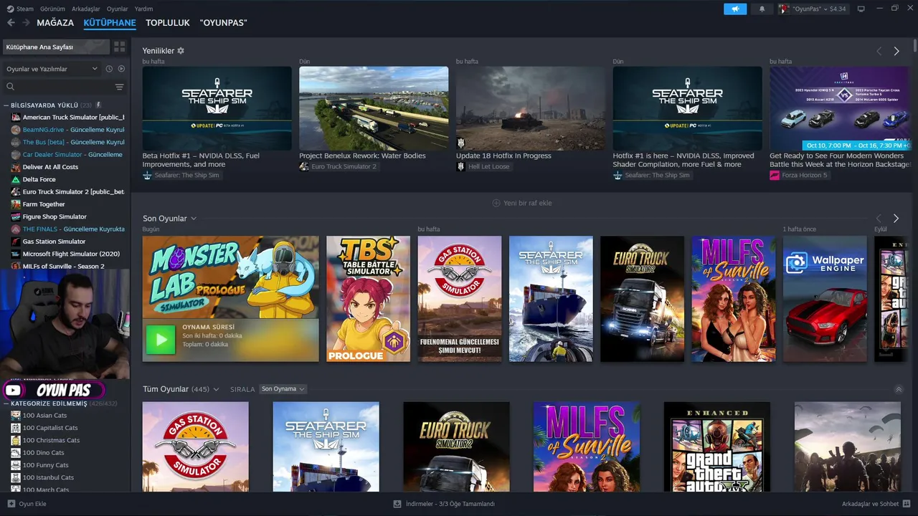The image size is (918, 516).
Task: Sort library by recent activity clock icon
Action: point(109,69)
